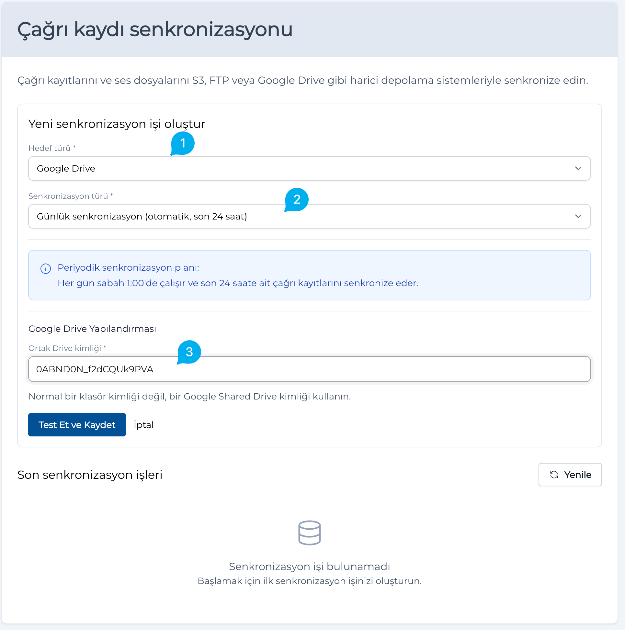The width and height of the screenshot is (625, 630).
Task: Click the 'Periyodik senkronizasyon planı:' text
Action: 128,267
